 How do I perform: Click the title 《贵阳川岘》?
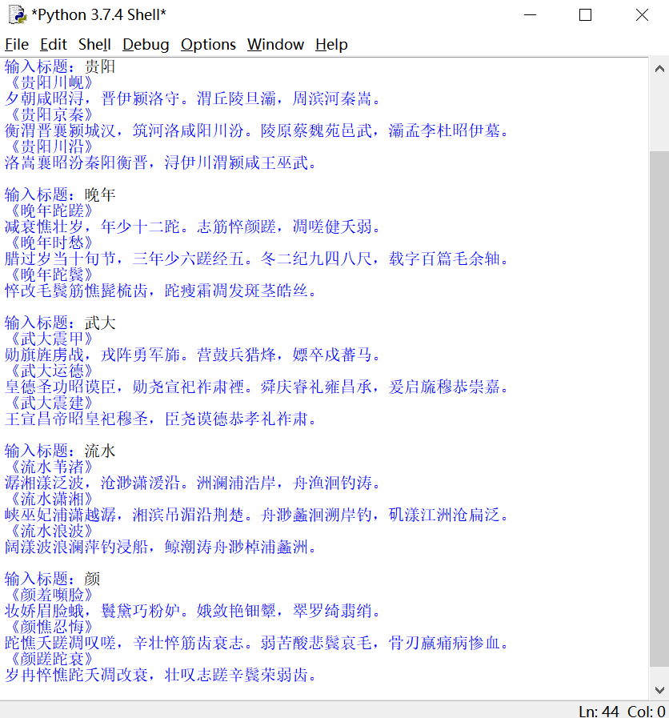tap(52, 83)
